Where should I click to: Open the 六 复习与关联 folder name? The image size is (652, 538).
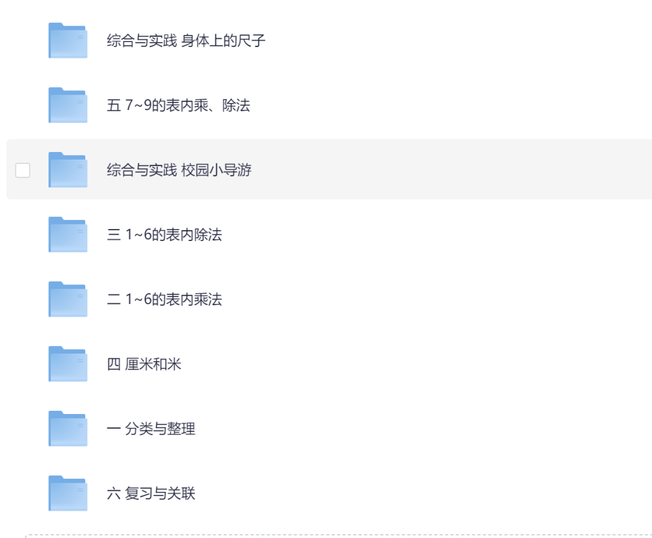coord(151,494)
